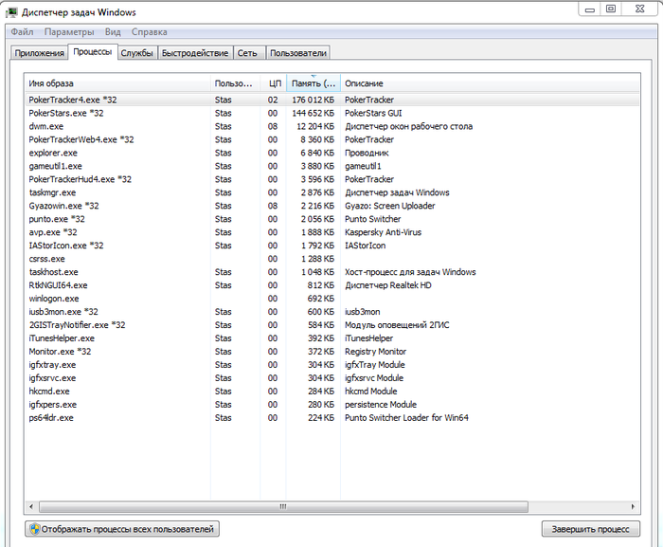Click the scrollbar left arrow
The height and width of the screenshot is (547, 663).
click(x=31, y=506)
